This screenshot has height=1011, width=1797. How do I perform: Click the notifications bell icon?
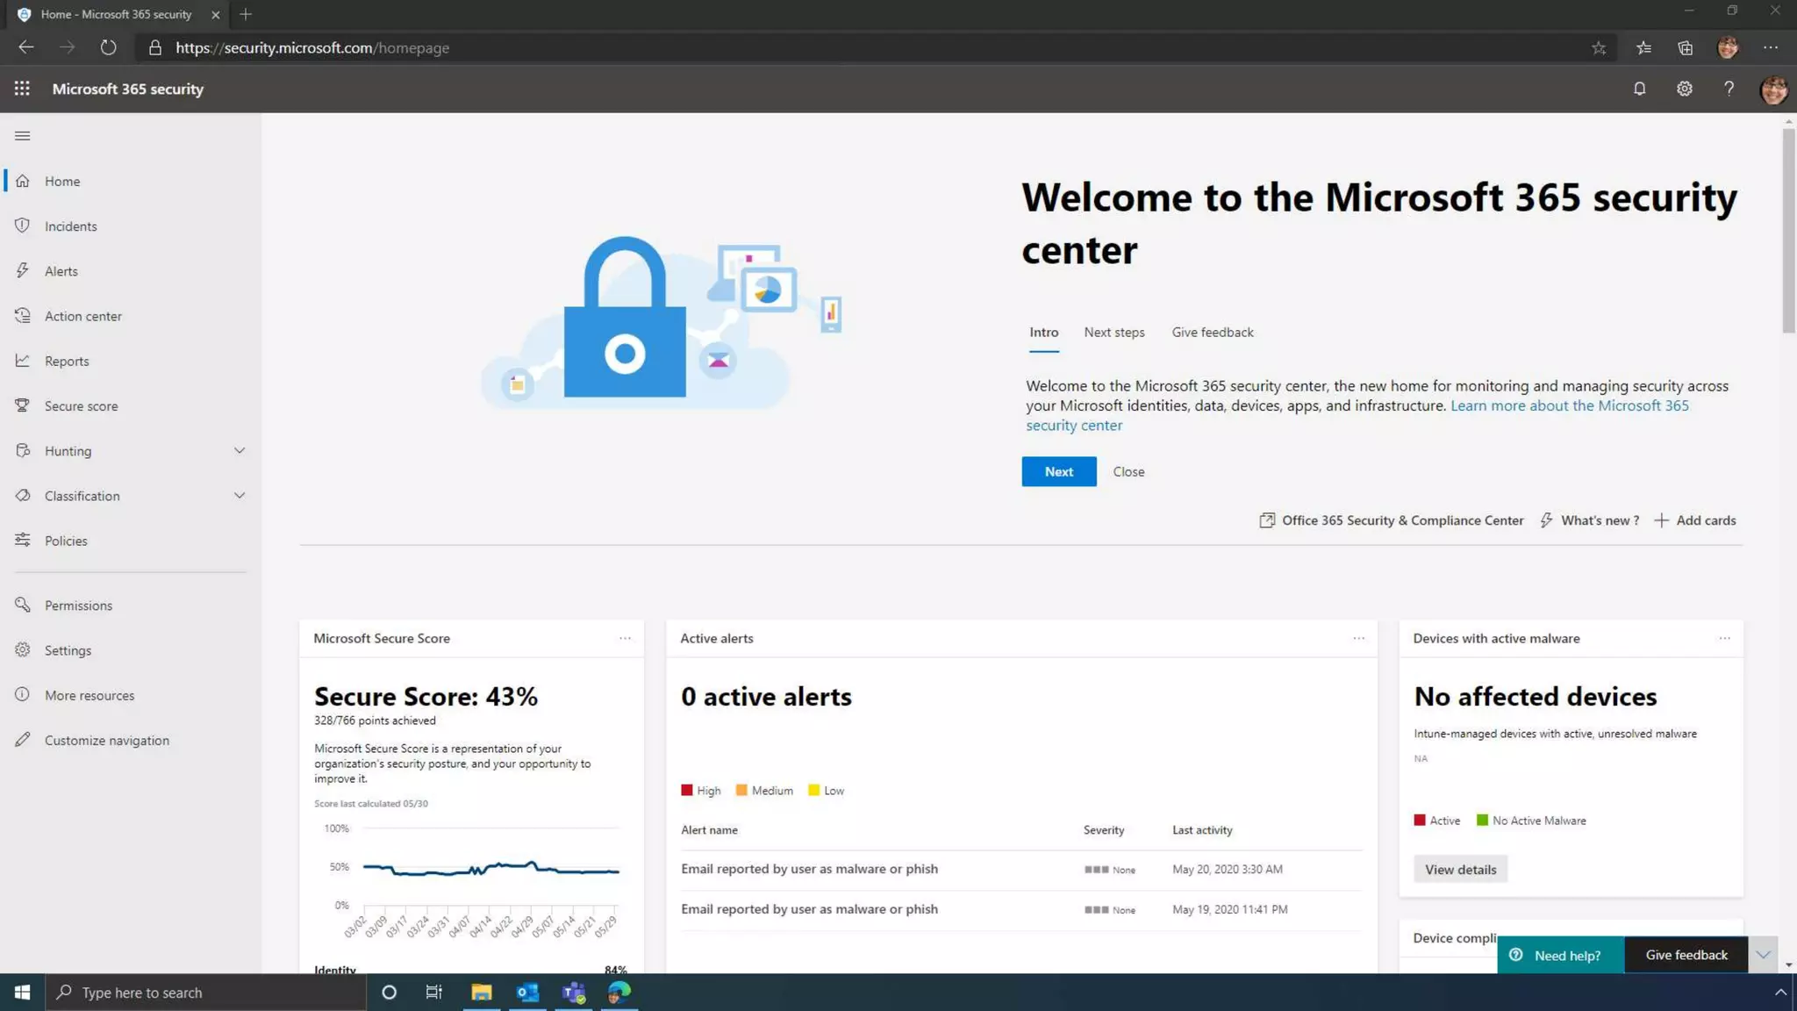coord(1639,89)
